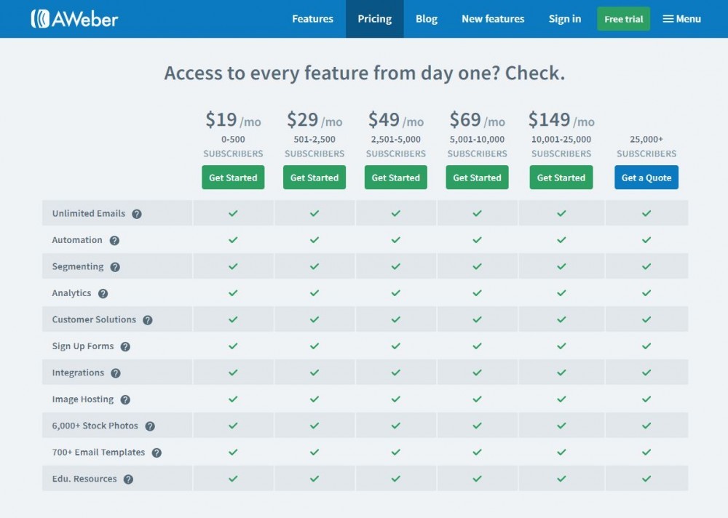
Task: Switch to the Features nav item
Action: point(312,19)
